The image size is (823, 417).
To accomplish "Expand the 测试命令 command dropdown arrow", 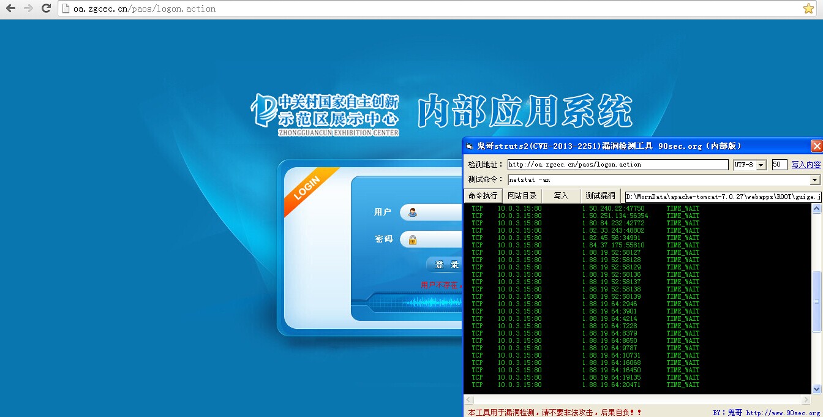I will [x=815, y=180].
